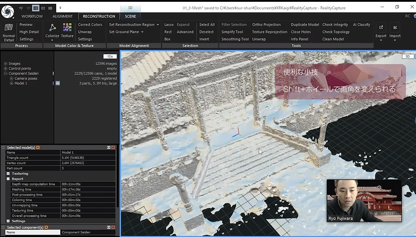Toggle Model 1 visibility eye icon
Image resolution: width=416 pixels, height=237 pixels.
(58, 83)
